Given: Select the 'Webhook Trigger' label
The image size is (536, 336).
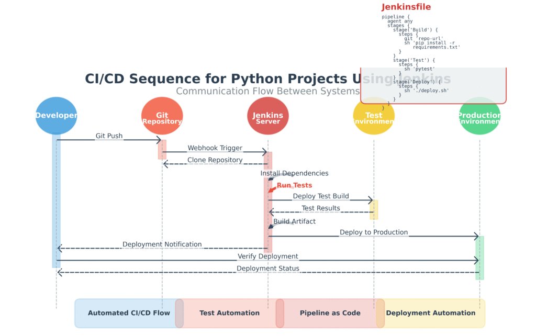Looking at the screenshot, I should point(215,148).
